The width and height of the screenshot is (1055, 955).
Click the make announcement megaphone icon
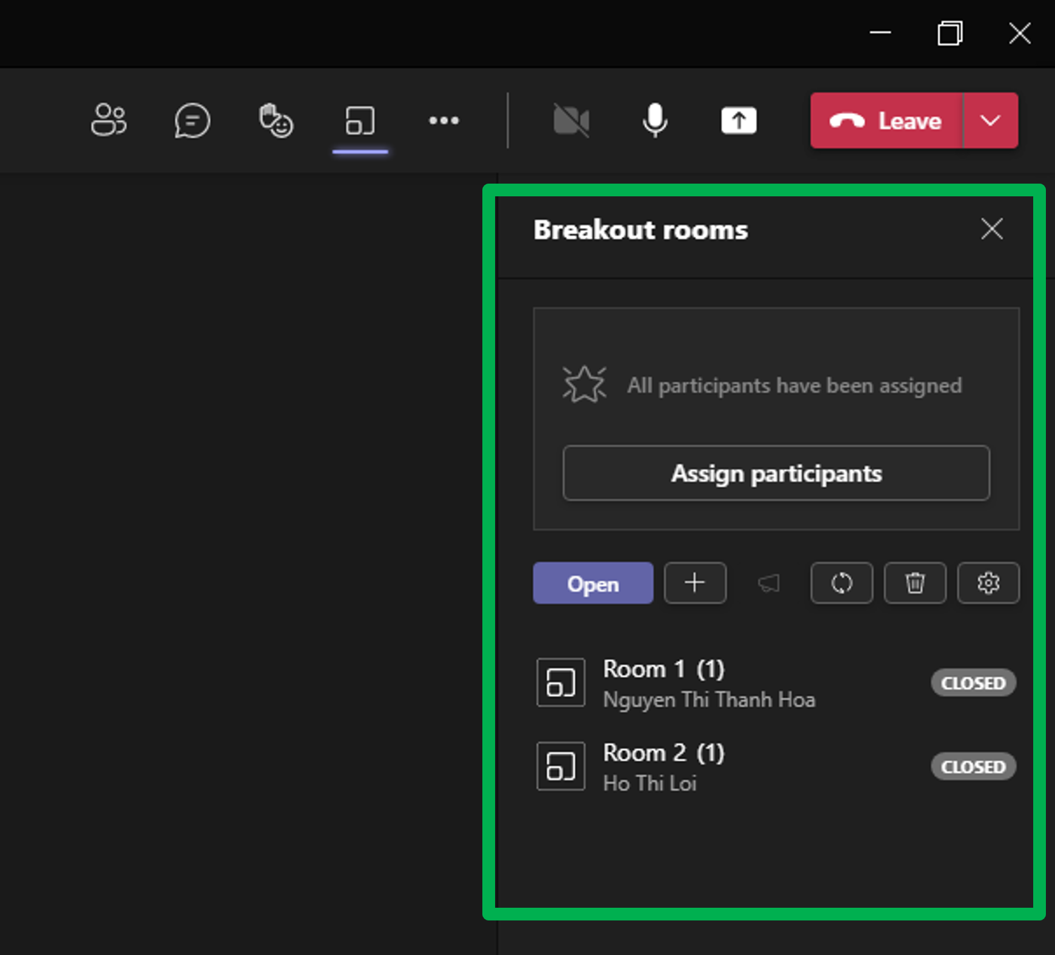(x=768, y=583)
